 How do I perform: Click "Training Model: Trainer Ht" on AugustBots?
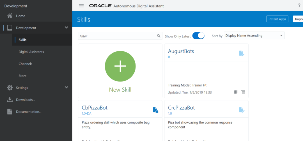187,85
